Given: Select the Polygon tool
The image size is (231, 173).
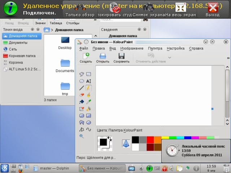Looking at the screenshot, I should point(82,123).
